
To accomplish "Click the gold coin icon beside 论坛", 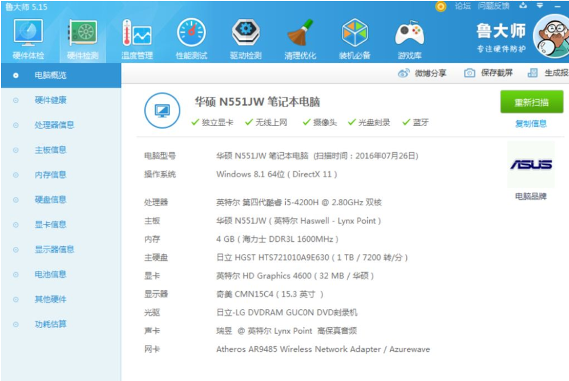I will 441,6.
